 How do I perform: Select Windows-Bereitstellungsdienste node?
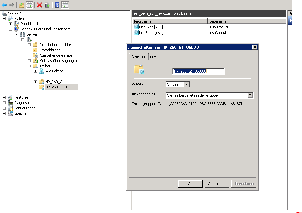click(45, 29)
